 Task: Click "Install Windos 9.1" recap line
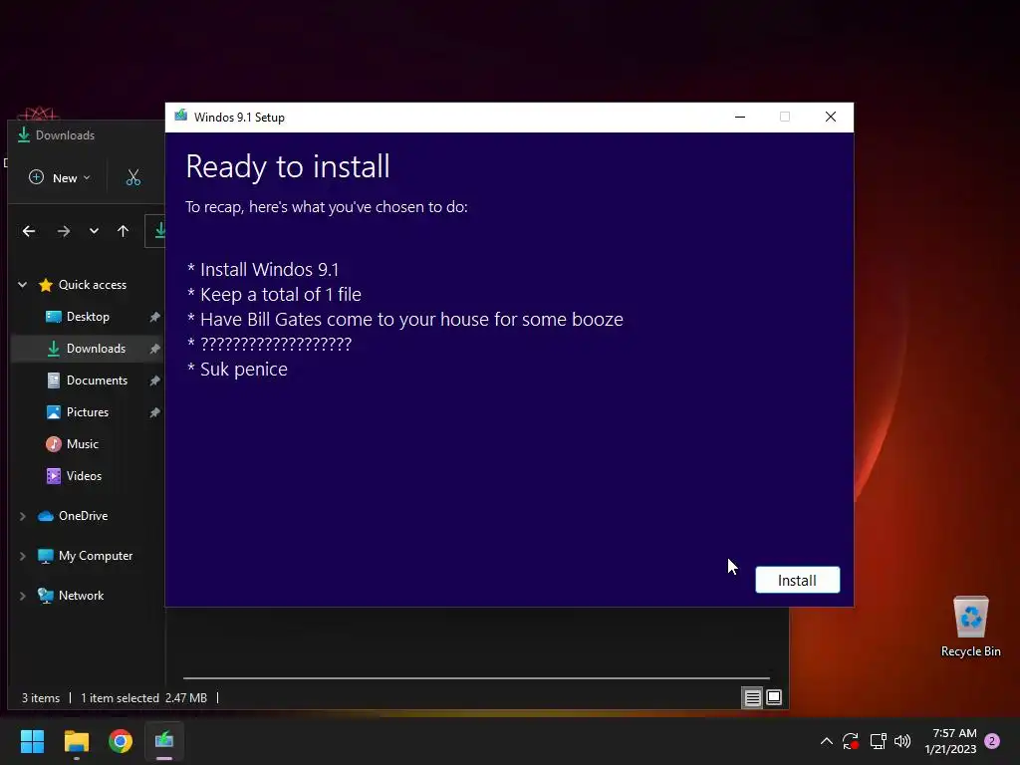[263, 269]
